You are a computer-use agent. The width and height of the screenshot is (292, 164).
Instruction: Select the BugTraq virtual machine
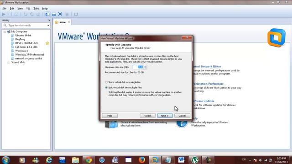[x=20, y=39]
